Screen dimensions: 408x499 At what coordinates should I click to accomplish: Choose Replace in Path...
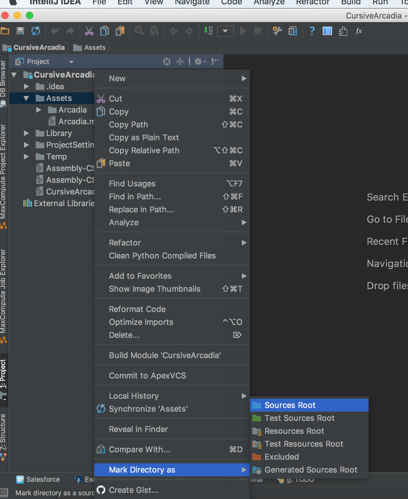(x=172, y=210)
